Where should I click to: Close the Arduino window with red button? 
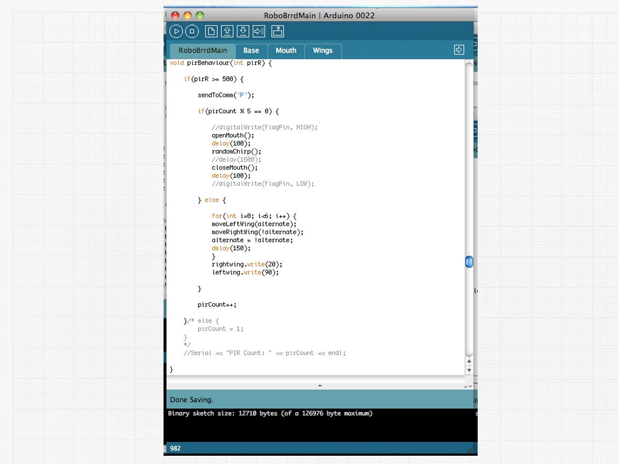tap(175, 15)
